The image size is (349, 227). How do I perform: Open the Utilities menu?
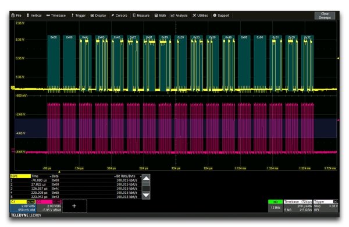point(200,15)
